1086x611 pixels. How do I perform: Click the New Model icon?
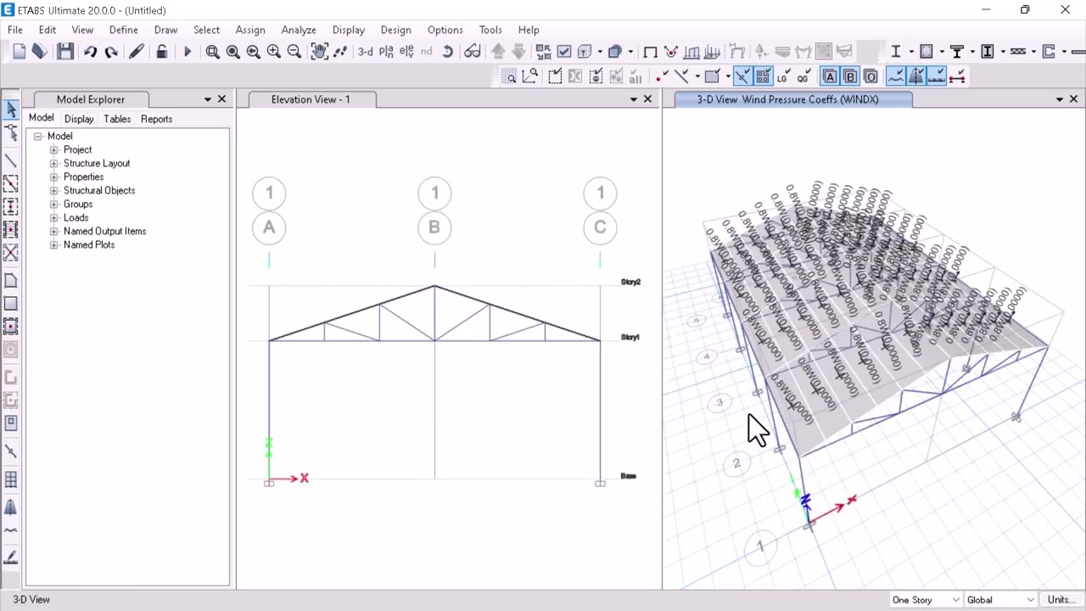coord(20,52)
